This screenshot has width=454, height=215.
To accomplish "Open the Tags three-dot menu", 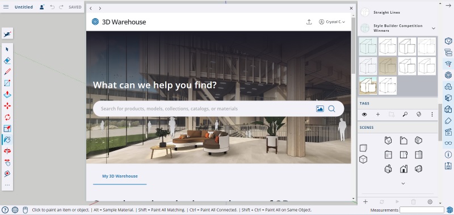I will [x=432, y=114].
